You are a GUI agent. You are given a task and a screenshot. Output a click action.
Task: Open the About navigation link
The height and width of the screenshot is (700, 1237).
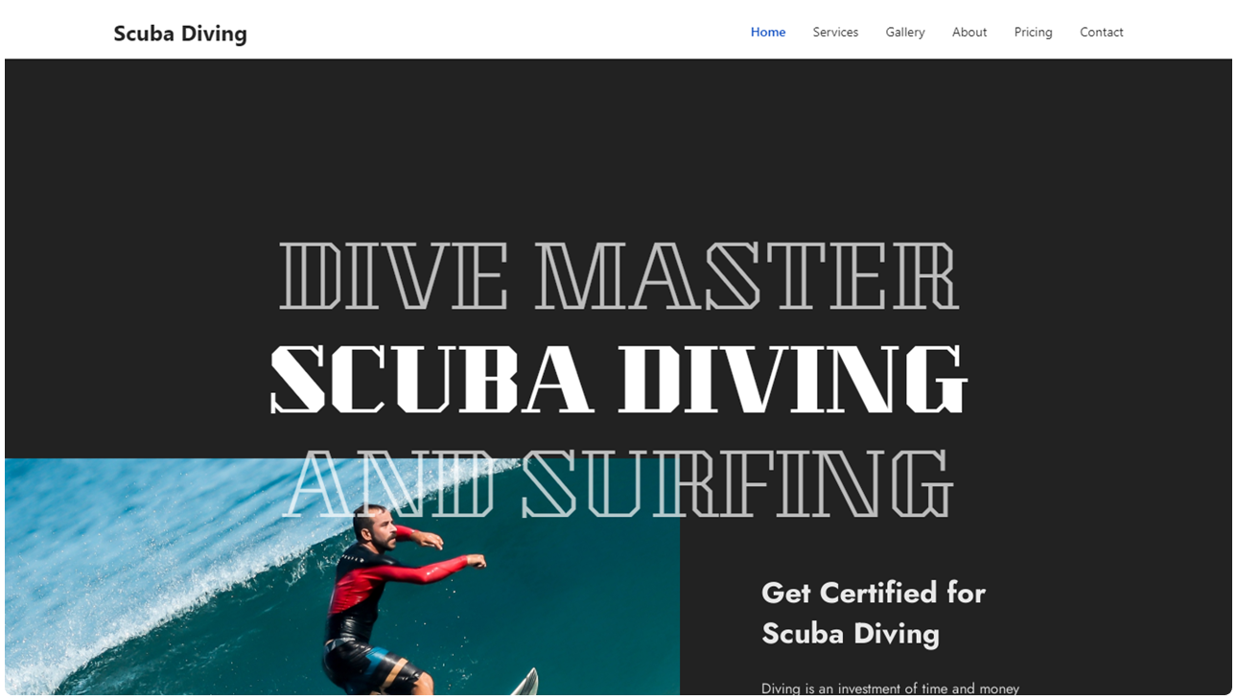click(x=969, y=32)
